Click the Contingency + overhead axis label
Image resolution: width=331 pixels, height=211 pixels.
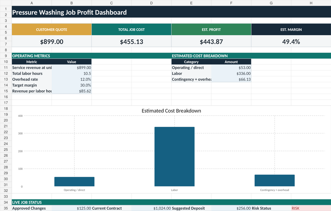274,190
